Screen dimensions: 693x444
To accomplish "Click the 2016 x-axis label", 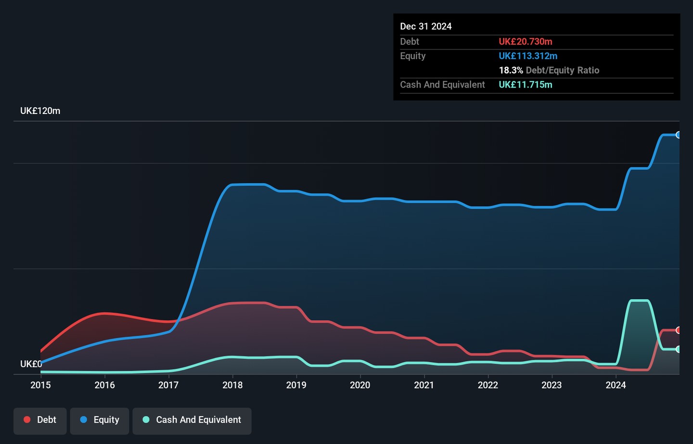I will coord(104,385).
